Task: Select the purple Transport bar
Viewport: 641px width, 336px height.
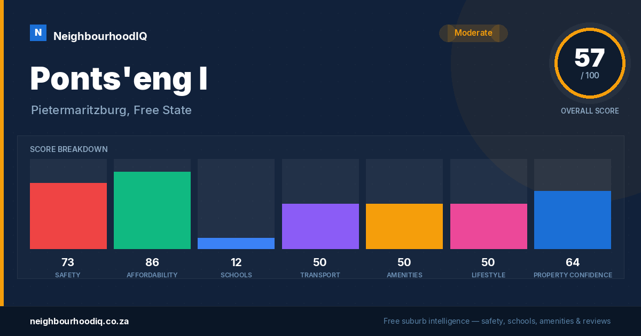Action: point(320,226)
